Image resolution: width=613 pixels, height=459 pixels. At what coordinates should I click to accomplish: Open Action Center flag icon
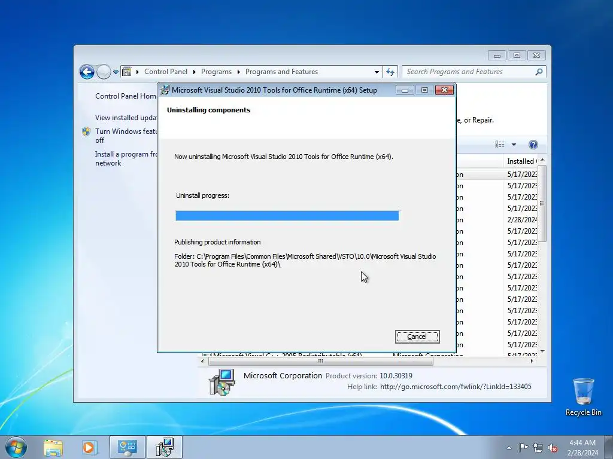pyautogui.click(x=523, y=447)
